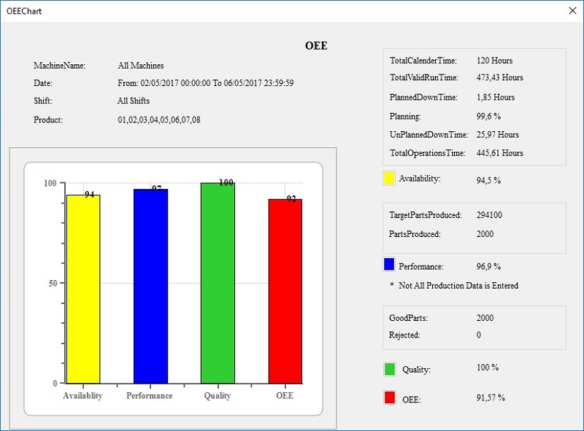This screenshot has height=431, width=584.
Task: Click the OEE chart heading title
Action: 317,45
